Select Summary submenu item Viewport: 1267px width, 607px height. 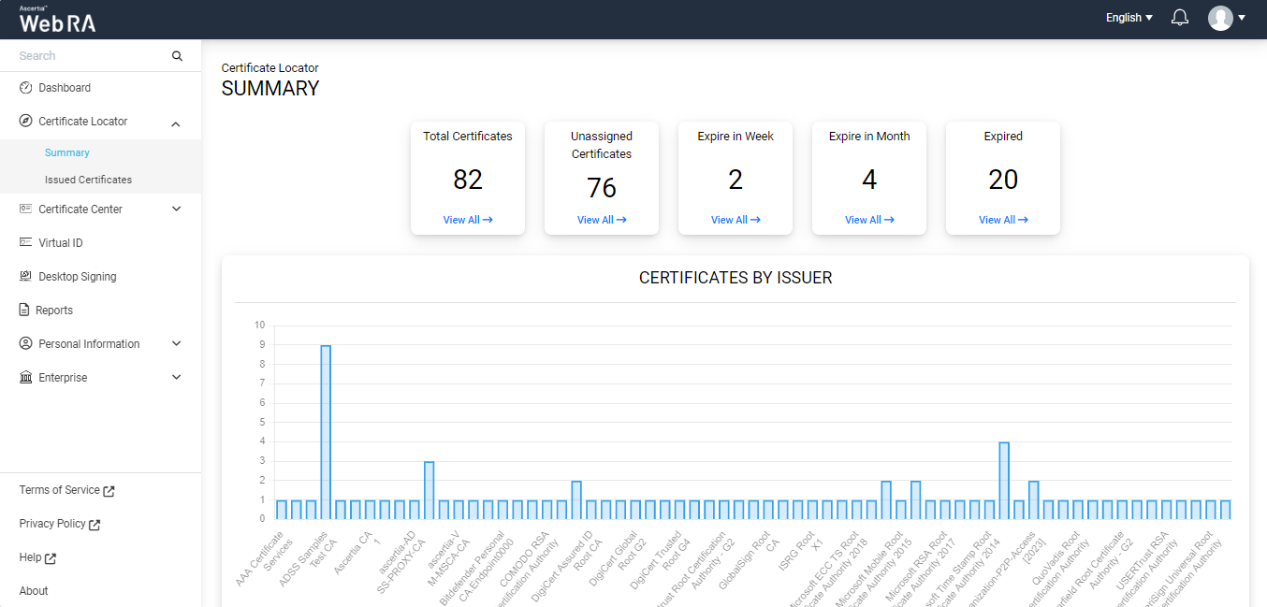coord(67,152)
